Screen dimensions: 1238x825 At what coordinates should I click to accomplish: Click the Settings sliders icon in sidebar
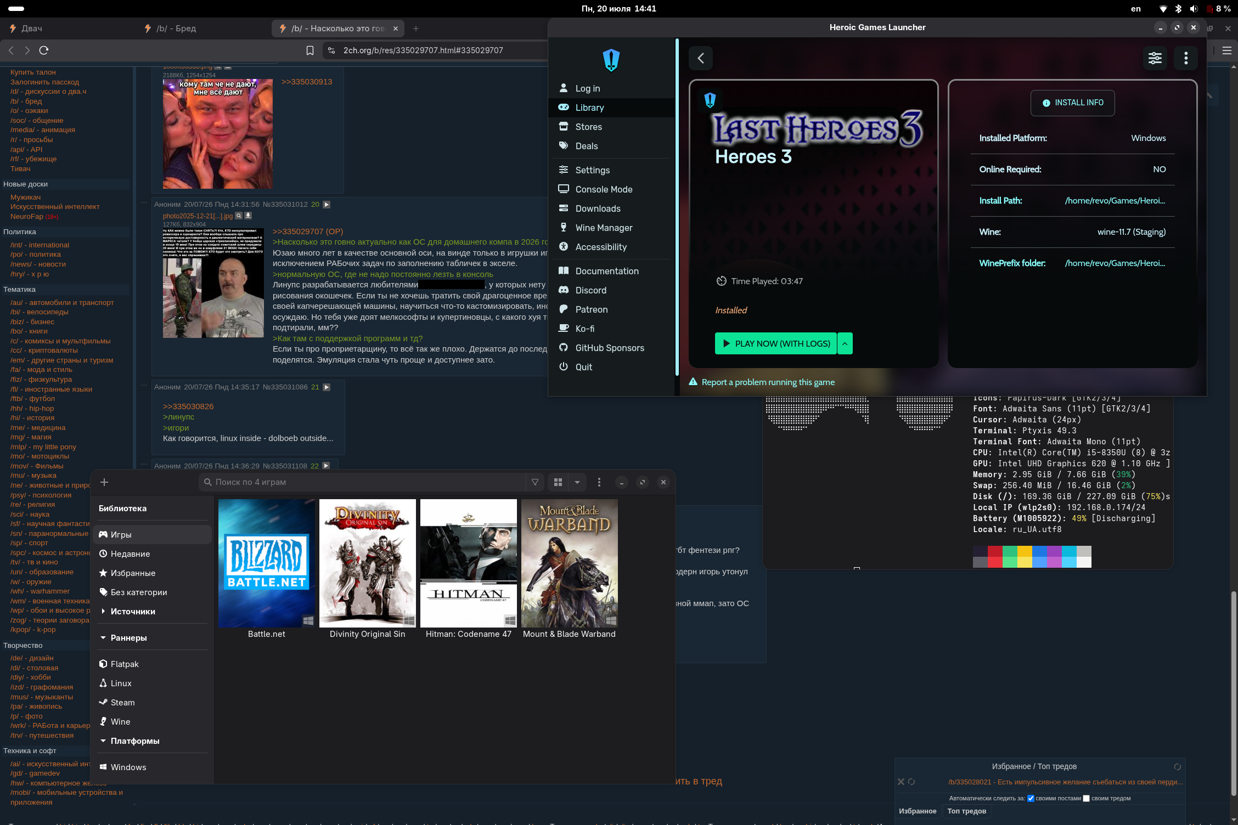point(564,169)
